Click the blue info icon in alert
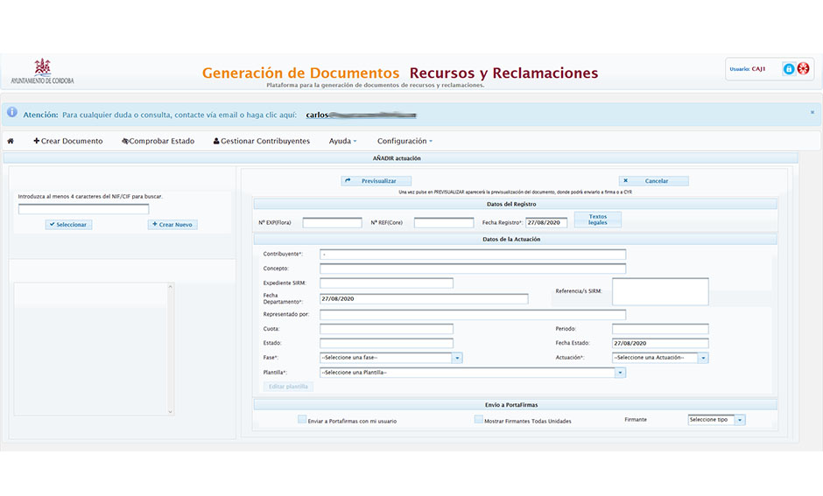Screen dimensions: 823x496 pyautogui.click(x=12, y=113)
